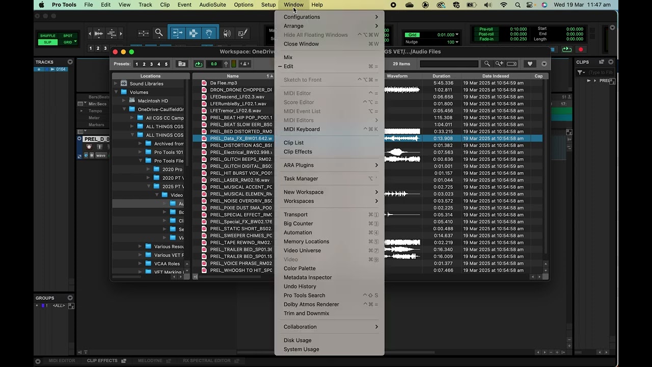The height and width of the screenshot is (367, 652).
Task: Choose Clip Effects from Window menu
Action: coord(330,151)
